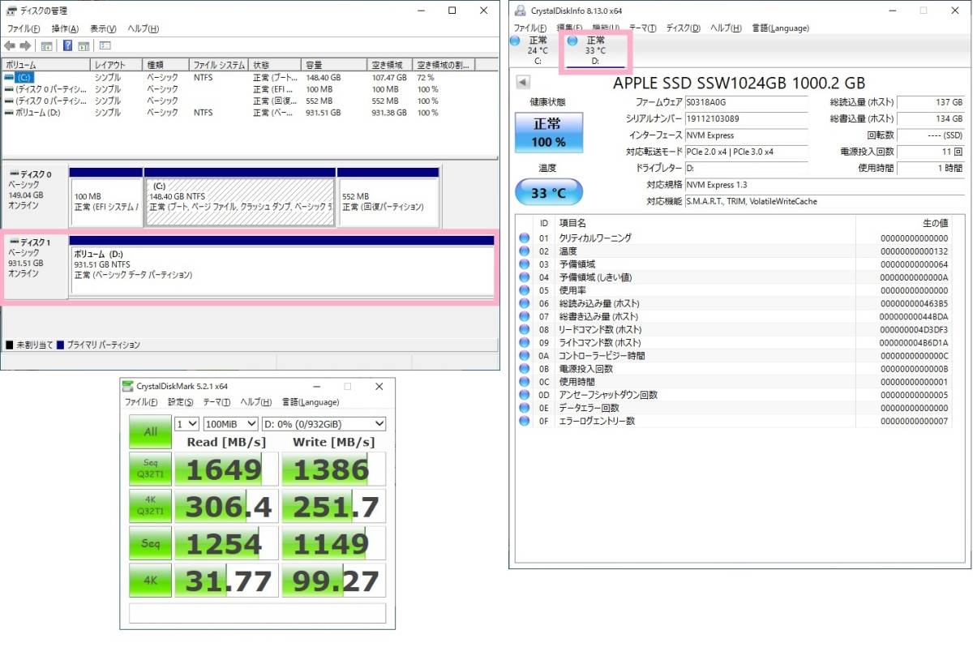Click the 33 °C temperature indicator
The image size is (973, 660).
pyautogui.click(x=548, y=193)
